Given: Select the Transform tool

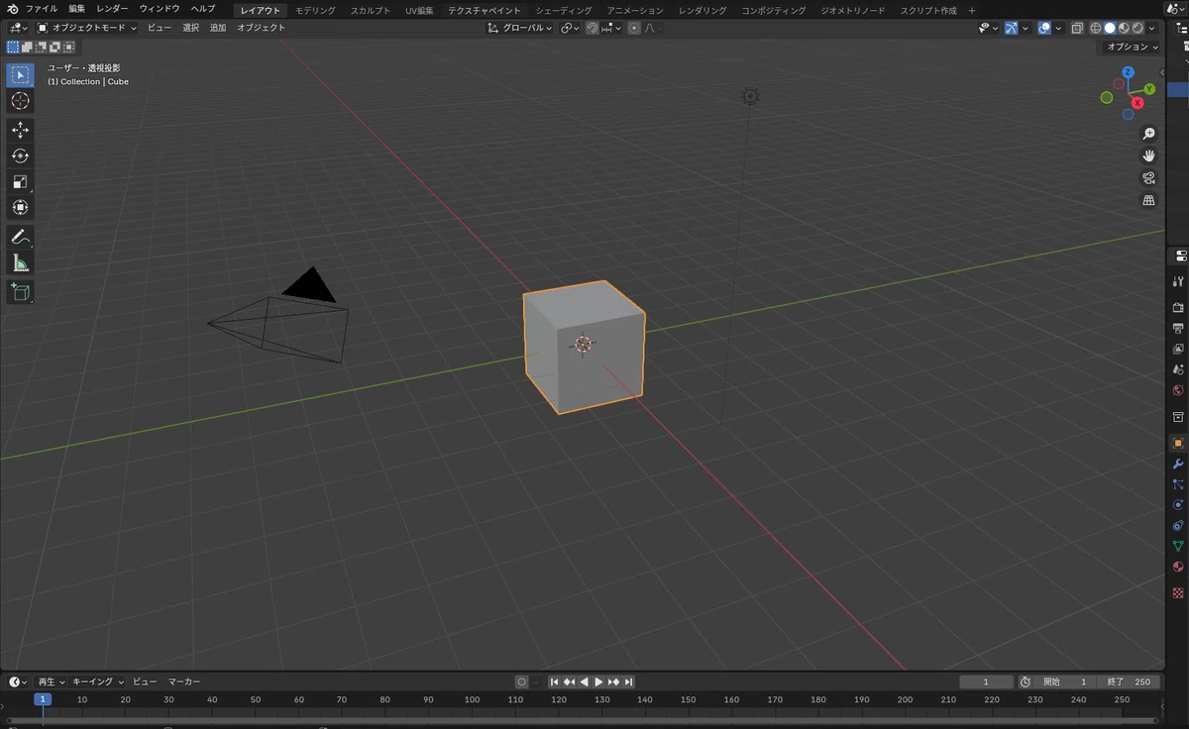Looking at the screenshot, I should (20, 207).
